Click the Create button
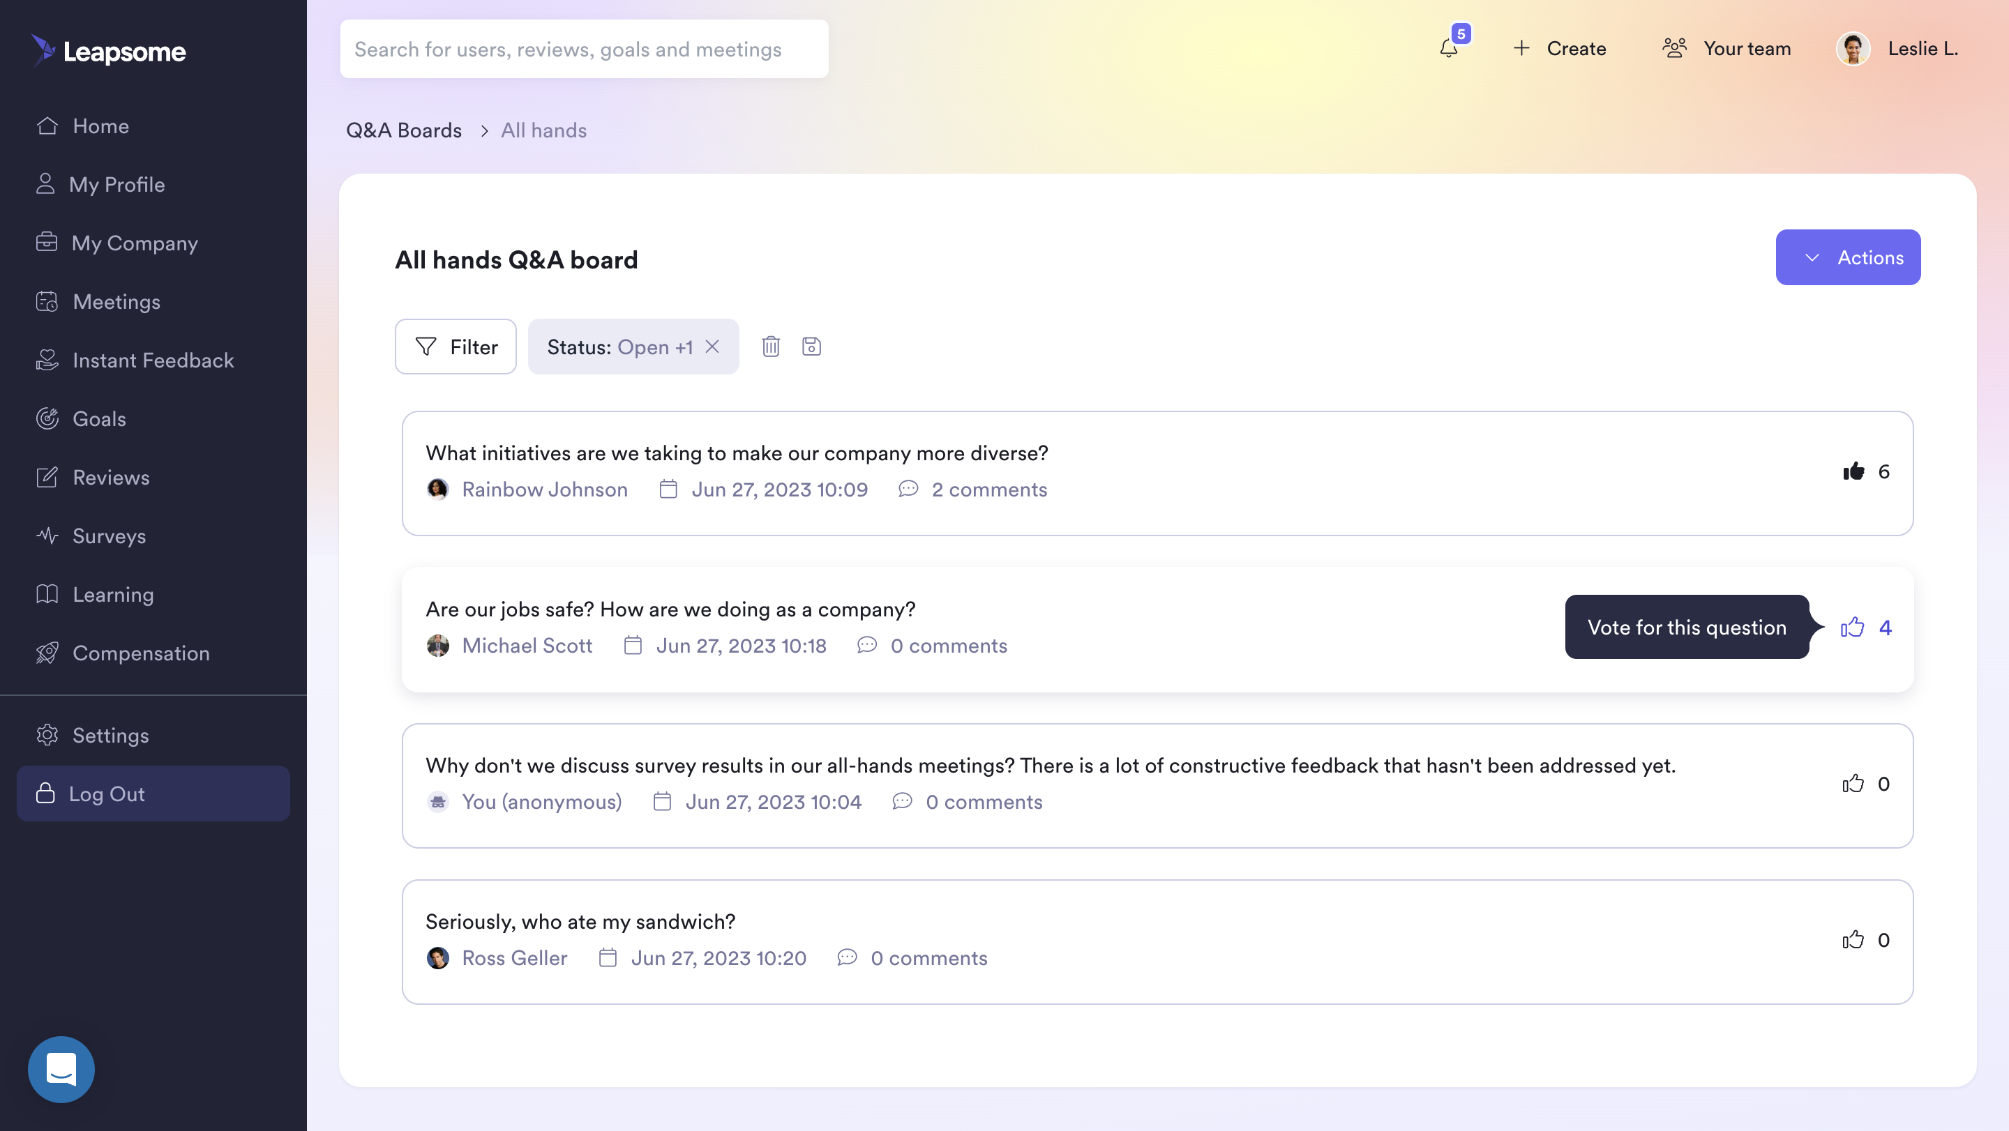Image resolution: width=2009 pixels, height=1131 pixels. 1559,48
